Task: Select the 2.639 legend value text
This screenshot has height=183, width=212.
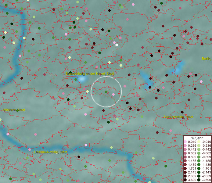Action: [x=192, y=176]
